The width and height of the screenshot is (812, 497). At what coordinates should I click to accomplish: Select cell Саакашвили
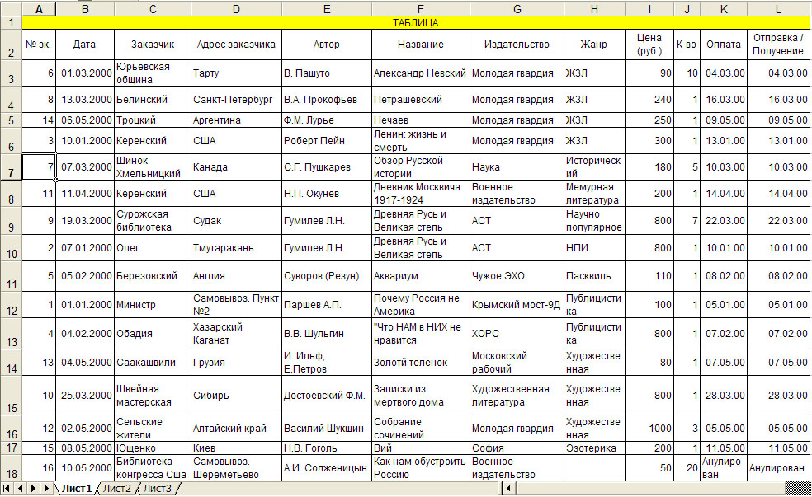point(152,363)
